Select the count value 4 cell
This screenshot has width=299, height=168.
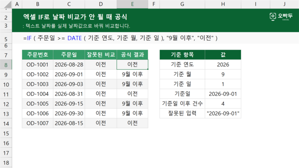(x=223, y=103)
